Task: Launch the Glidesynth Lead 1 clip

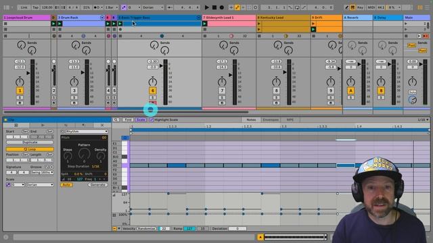Action: coord(204,24)
